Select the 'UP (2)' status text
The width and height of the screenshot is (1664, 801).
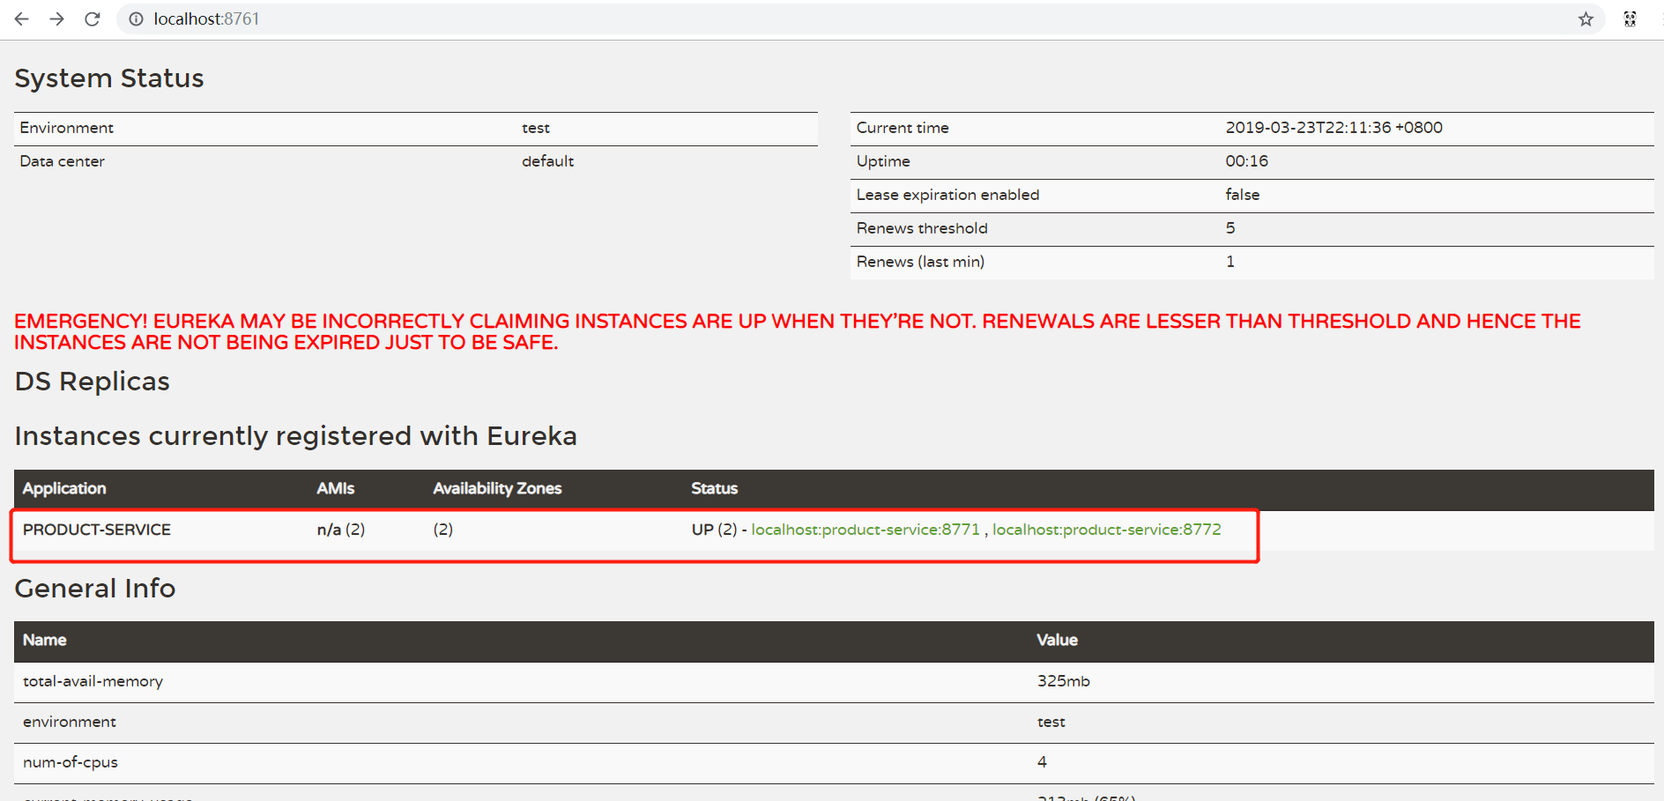pos(714,530)
